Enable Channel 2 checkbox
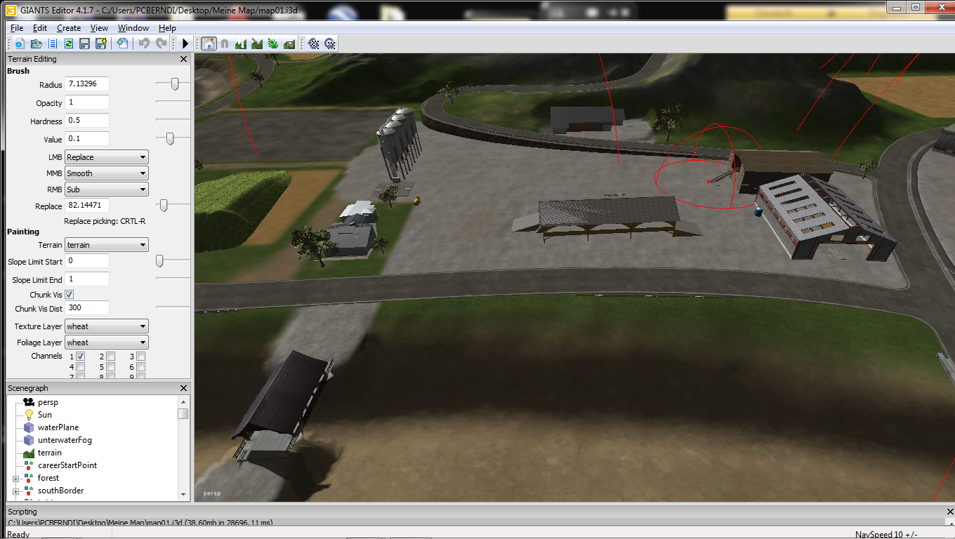The image size is (955, 539). [x=110, y=357]
